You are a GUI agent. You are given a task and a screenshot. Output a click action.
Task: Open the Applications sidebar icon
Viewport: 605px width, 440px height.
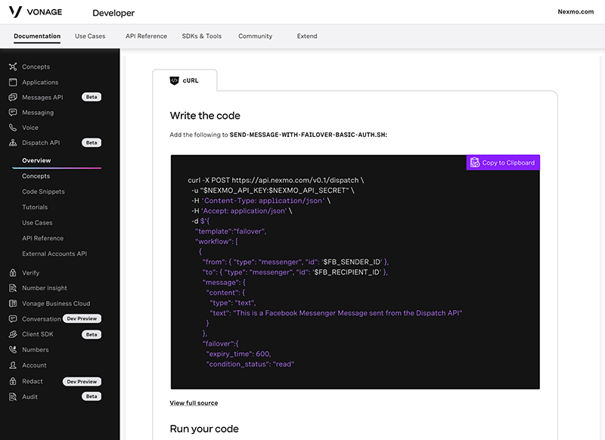click(14, 82)
